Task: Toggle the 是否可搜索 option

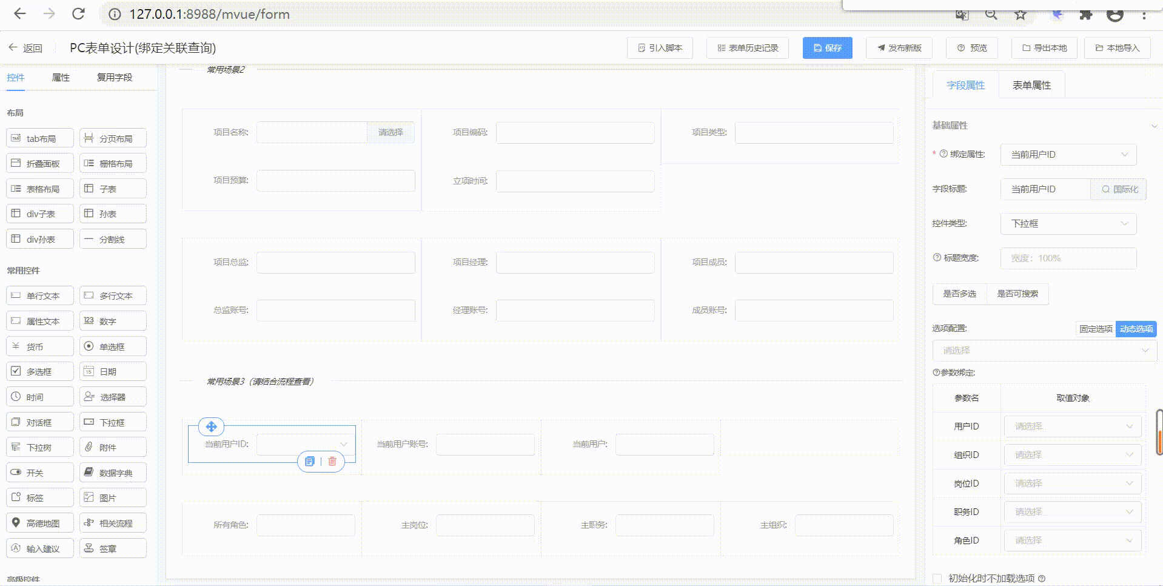Action: pyautogui.click(x=1017, y=294)
